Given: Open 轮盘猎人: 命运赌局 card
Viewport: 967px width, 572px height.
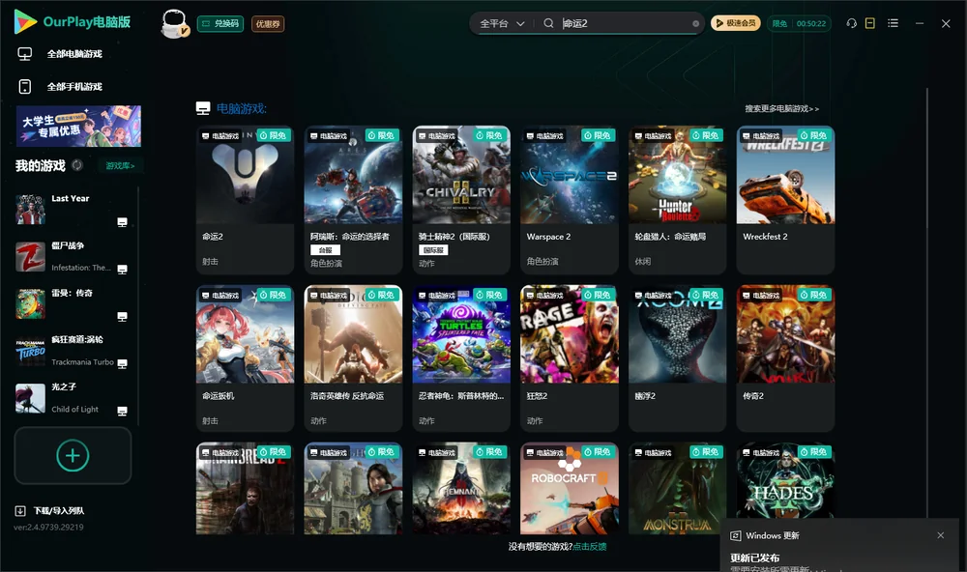Looking at the screenshot, I should point(677,200).
